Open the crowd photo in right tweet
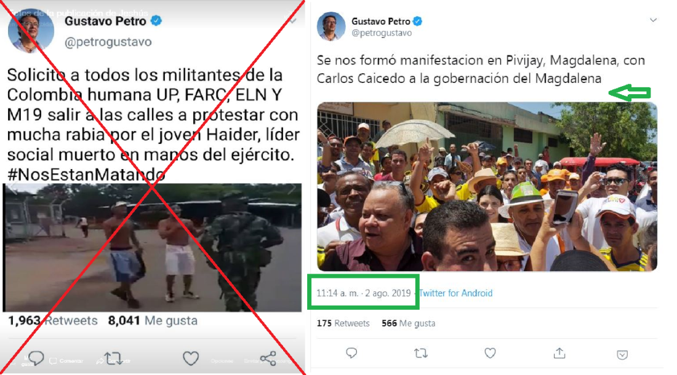This screenshot has height=375, width=677. tap(487, 187)
